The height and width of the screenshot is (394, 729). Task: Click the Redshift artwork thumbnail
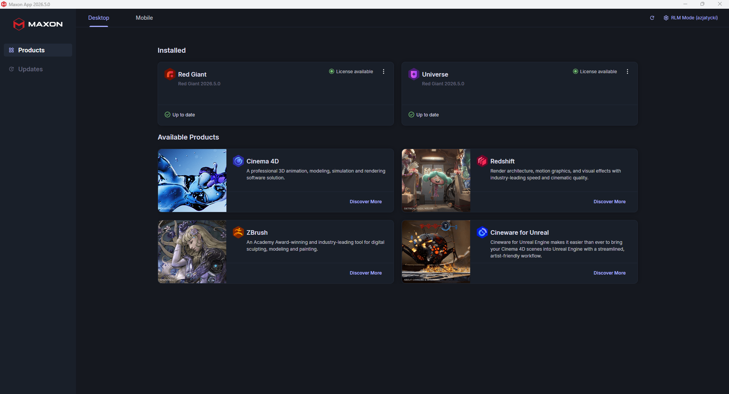click(436, 181)
